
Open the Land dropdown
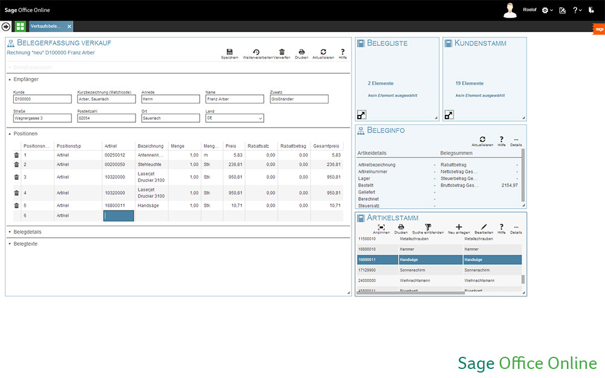click(x=260, y=119)
